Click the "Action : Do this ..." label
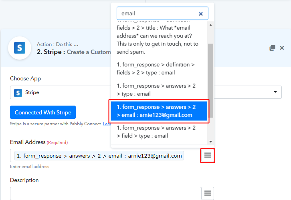Screen dimensions: 291x200 (58, 44)
